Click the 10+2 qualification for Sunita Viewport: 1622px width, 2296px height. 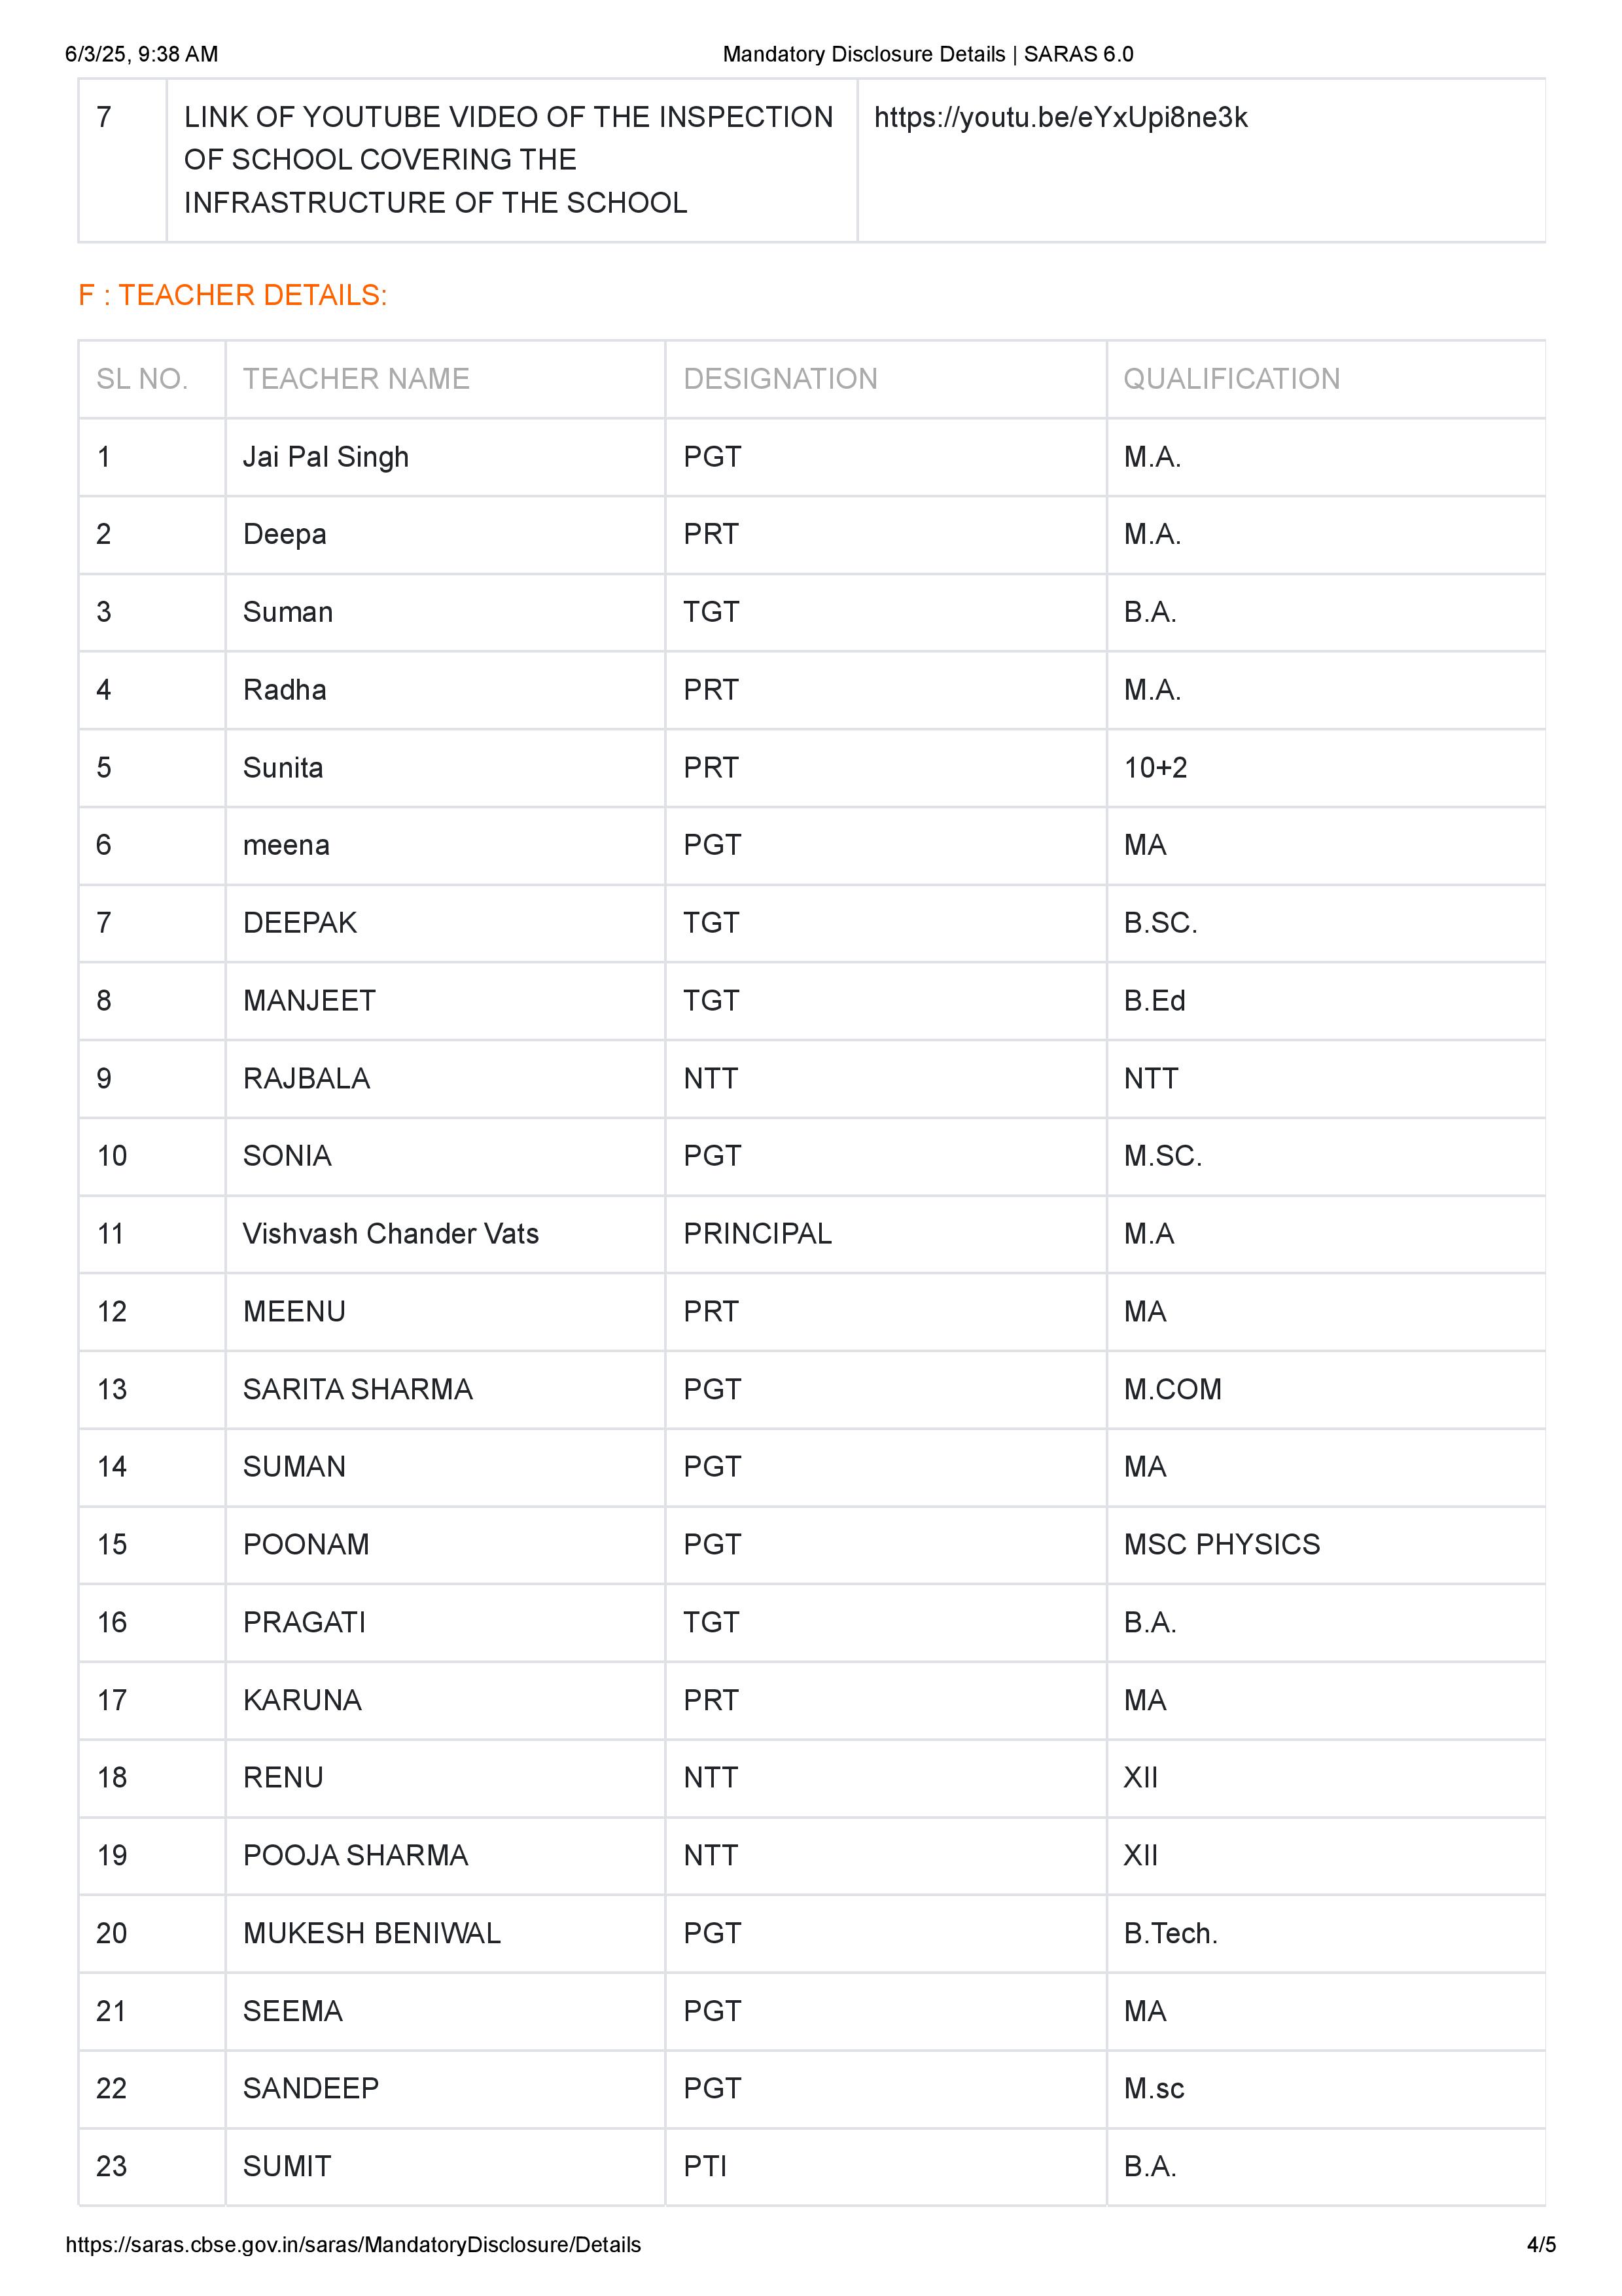pos(1155,768)
